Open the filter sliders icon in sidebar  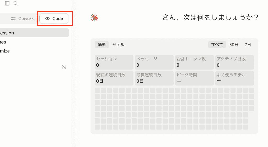point(64,67)
